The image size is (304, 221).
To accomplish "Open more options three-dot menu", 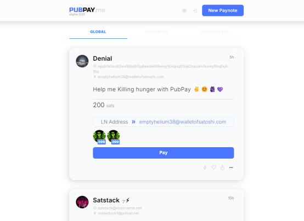I will 231,167.
